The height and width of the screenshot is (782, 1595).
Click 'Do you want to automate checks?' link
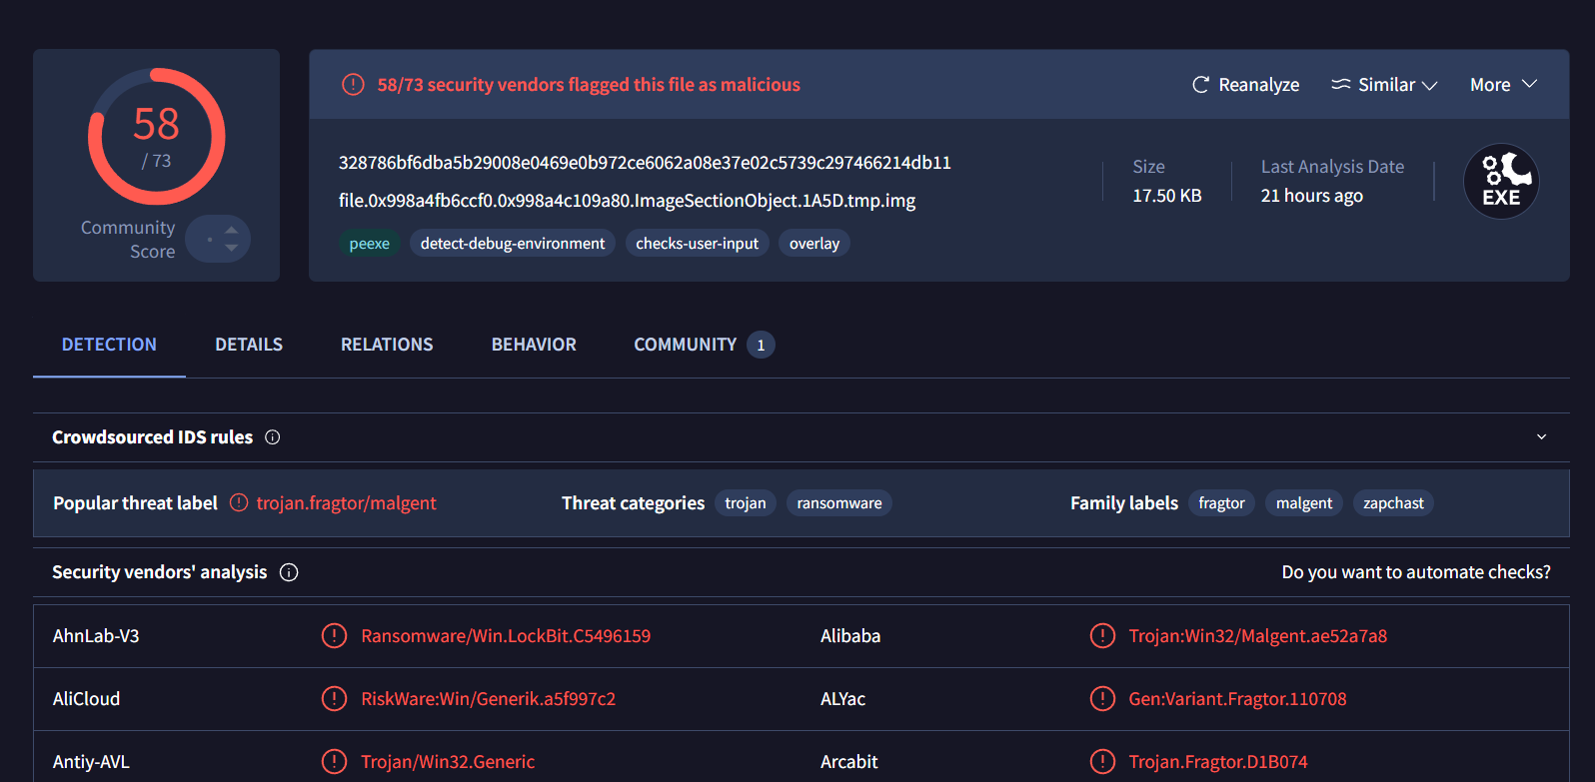[x=1416, y=572]
